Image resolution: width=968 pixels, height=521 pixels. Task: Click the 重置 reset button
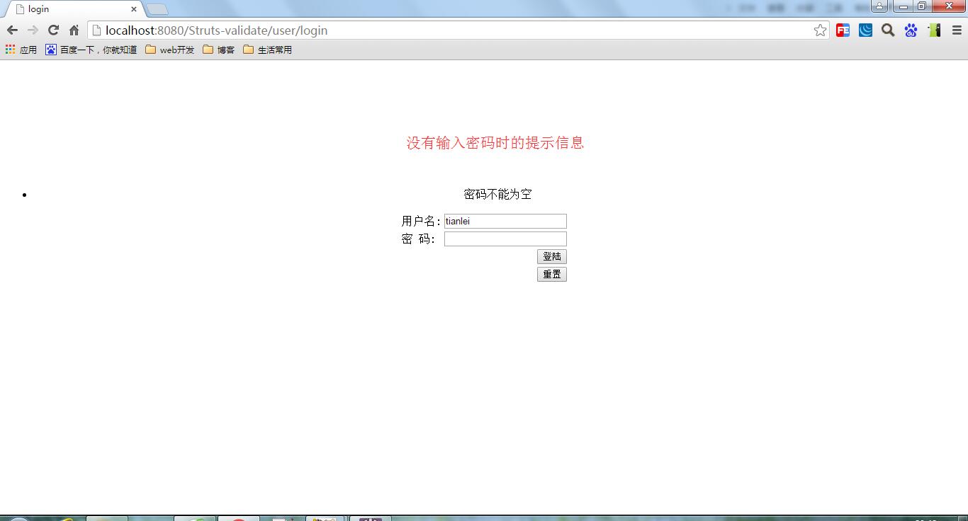tap(552, 275)
